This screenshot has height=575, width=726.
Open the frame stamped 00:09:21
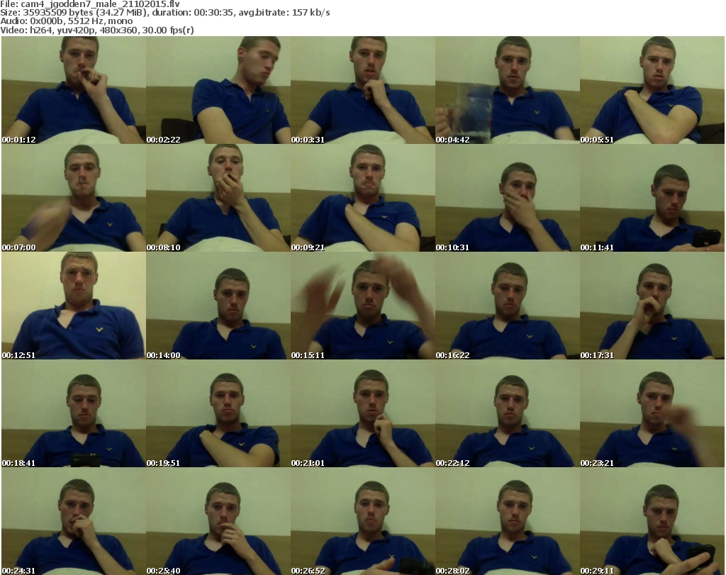pyautogui.click(x=362, y=198)
